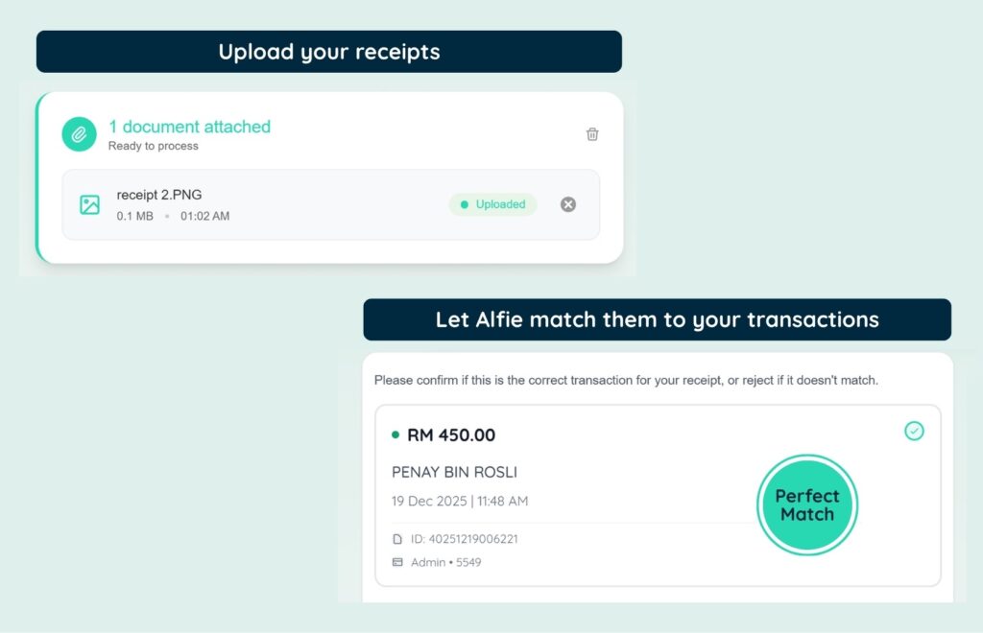This screenshot has height=633, width=983.
Task: Open the receipt 2.PNG file name
Action: coord(159,195)
